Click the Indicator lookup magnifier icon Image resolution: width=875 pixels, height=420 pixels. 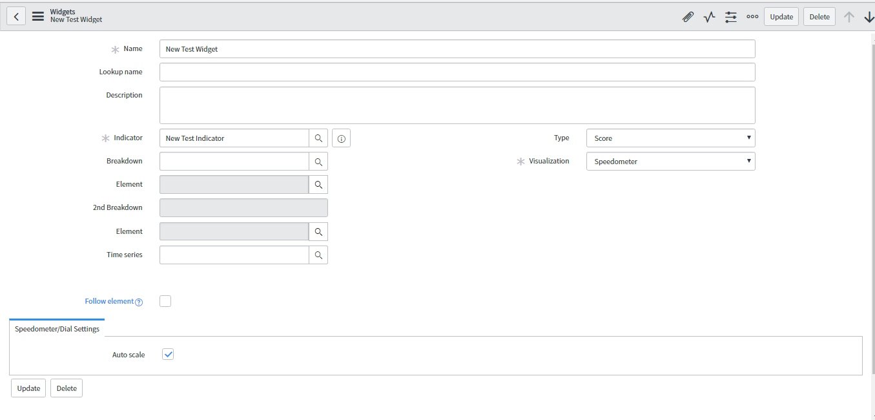pyautogui.click(x=318, y=138)
